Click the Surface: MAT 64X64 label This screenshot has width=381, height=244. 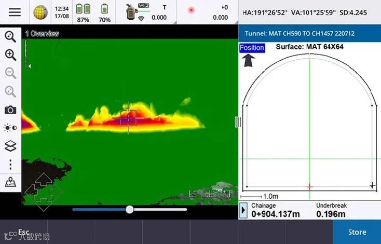pos(309,47)
